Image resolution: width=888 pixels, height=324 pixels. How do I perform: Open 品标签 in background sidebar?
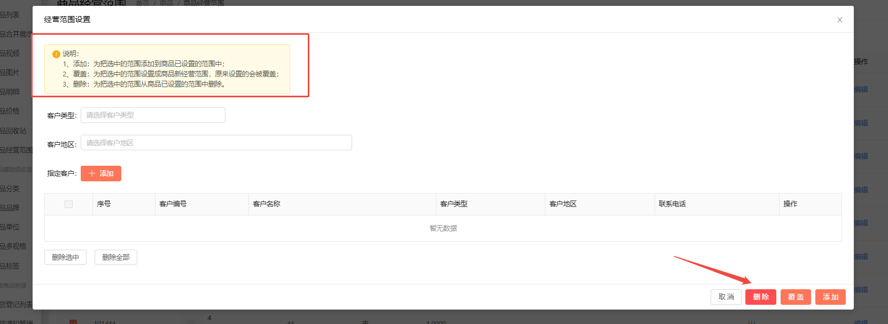pyautogui.click(x=10, y=266)
